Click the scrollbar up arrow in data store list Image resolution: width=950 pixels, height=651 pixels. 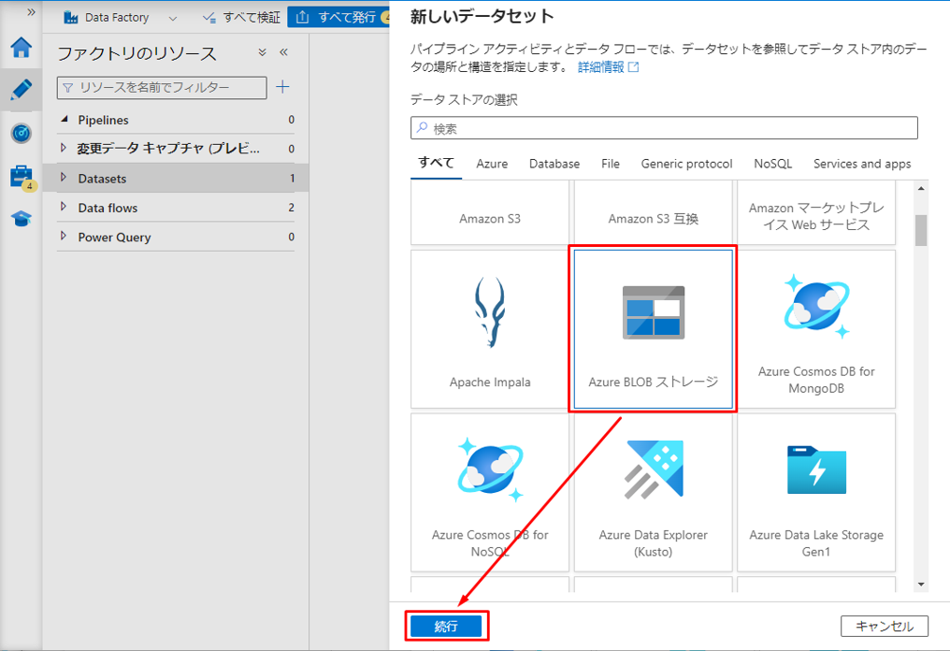[921, 189]
